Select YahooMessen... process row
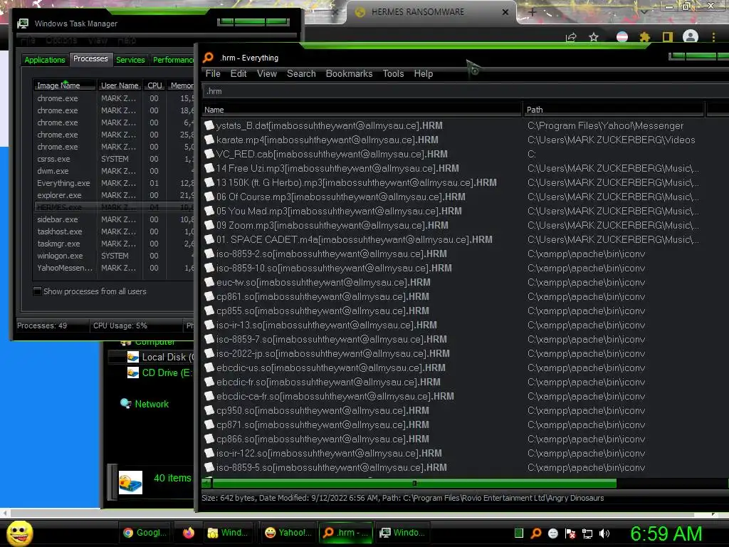The width and height of the screenshot is (729, 547). coord(115,268)
